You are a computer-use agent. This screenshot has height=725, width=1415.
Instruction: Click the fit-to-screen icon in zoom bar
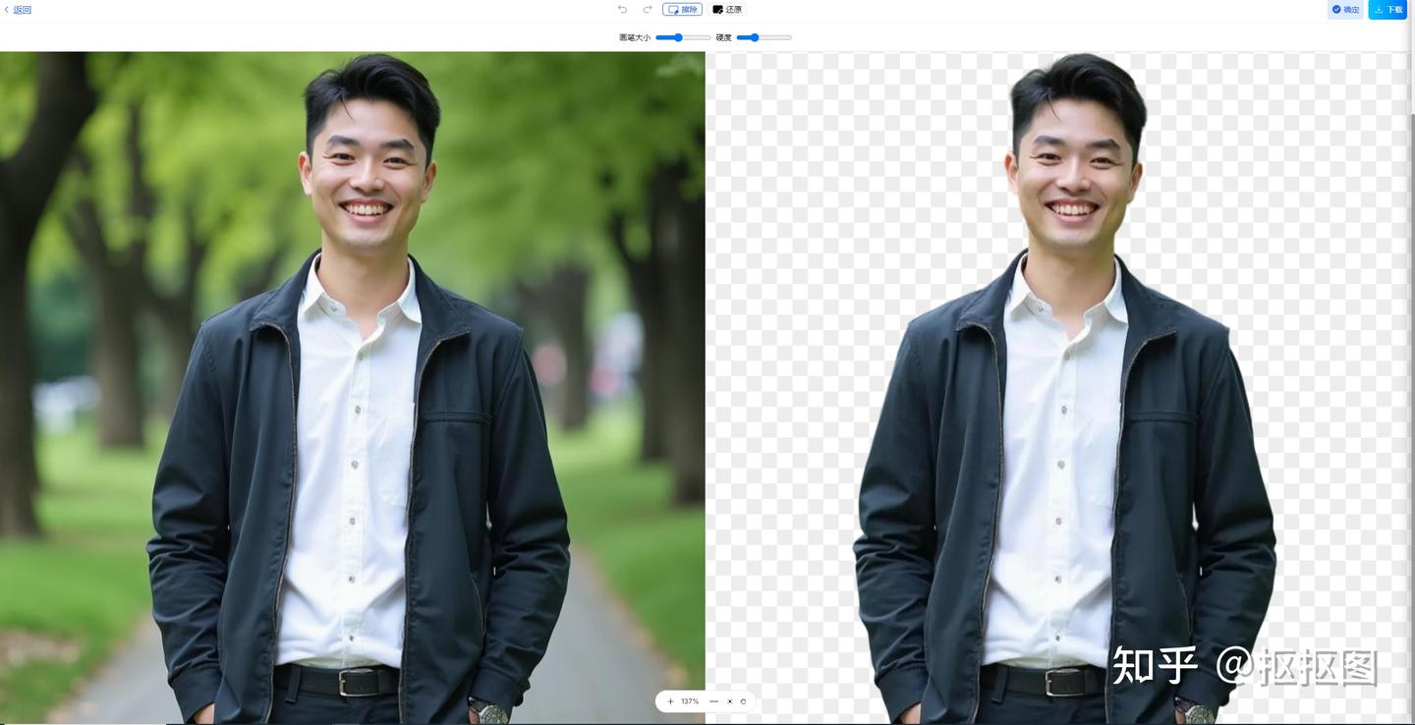pos(729,701)
